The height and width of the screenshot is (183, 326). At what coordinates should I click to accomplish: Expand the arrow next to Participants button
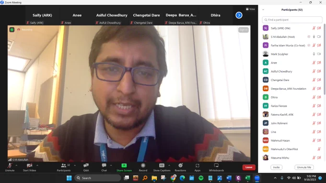pyautogui.click(x=75, y=165)
